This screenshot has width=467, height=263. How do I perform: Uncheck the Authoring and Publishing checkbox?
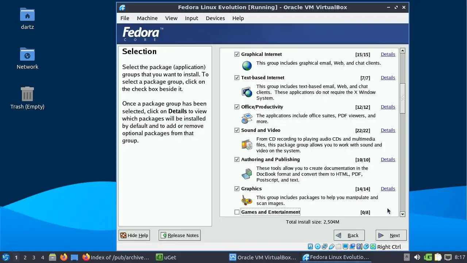tap(237, 159)
